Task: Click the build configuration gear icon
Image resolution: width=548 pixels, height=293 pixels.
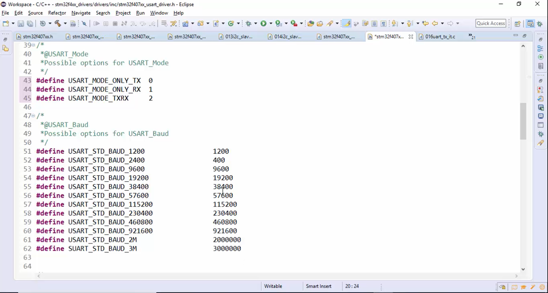Action: [43, 23]
